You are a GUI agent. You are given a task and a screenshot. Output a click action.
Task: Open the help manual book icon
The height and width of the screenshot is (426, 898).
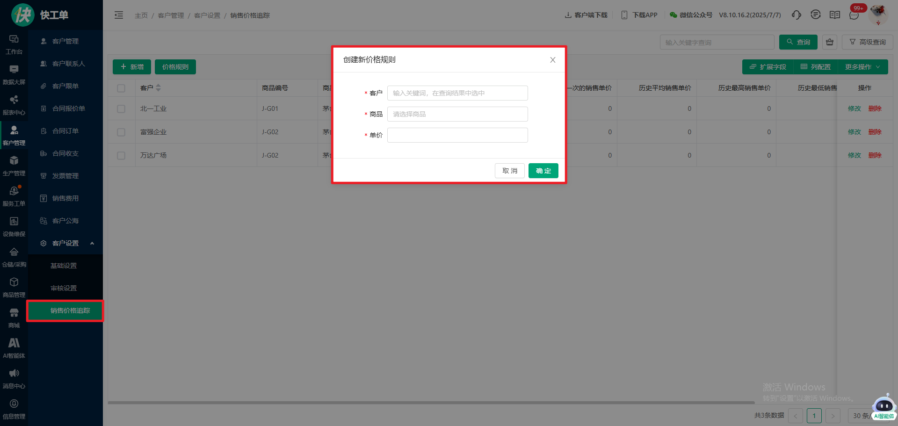pos(834,15)
